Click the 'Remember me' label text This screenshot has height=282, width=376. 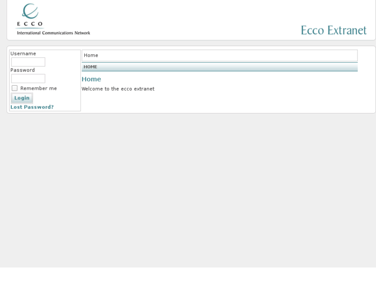38,88
